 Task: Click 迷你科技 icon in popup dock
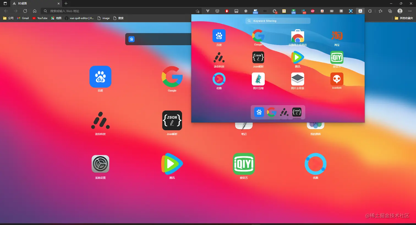[284, 112]
